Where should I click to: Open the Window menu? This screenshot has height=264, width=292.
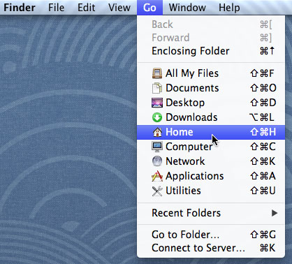[187, 8]
